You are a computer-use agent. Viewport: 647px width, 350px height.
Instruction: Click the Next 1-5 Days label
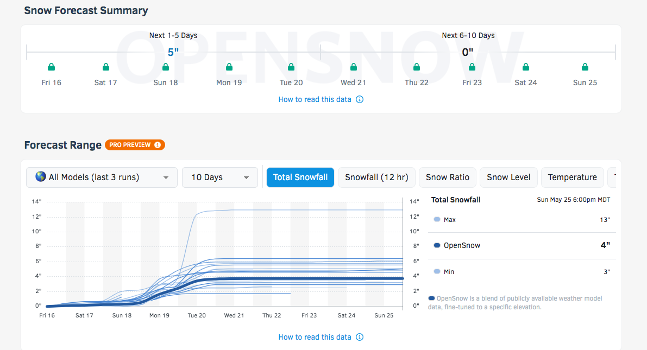(173, 35)
